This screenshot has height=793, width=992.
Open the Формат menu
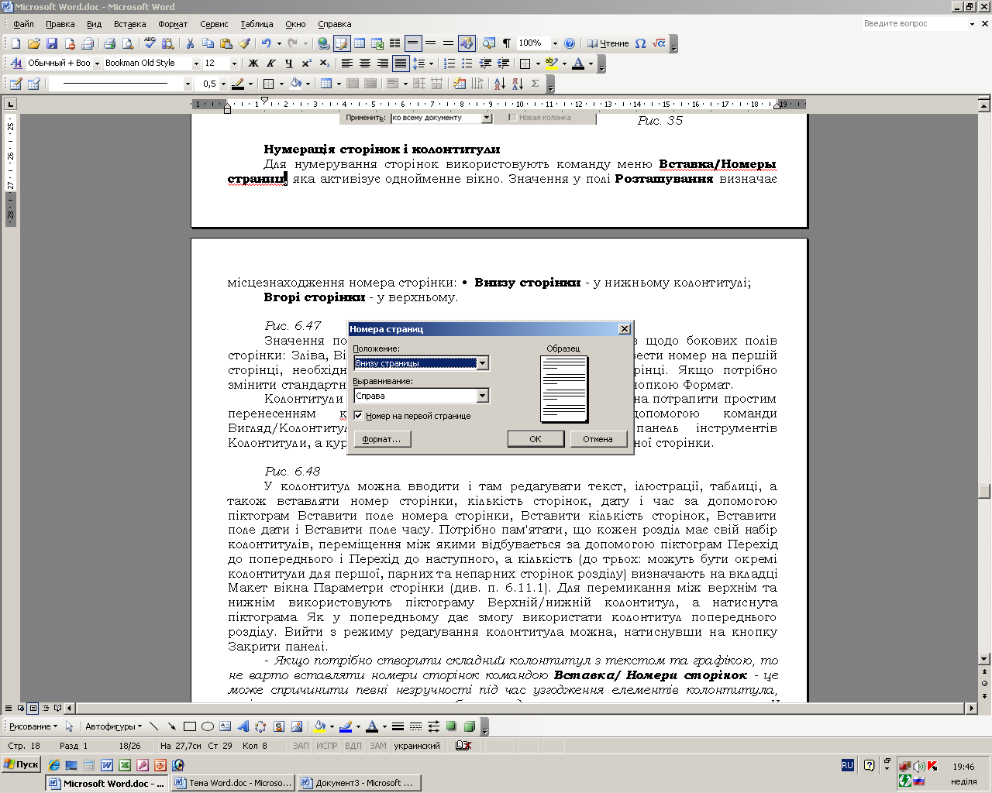coord(173,24)
